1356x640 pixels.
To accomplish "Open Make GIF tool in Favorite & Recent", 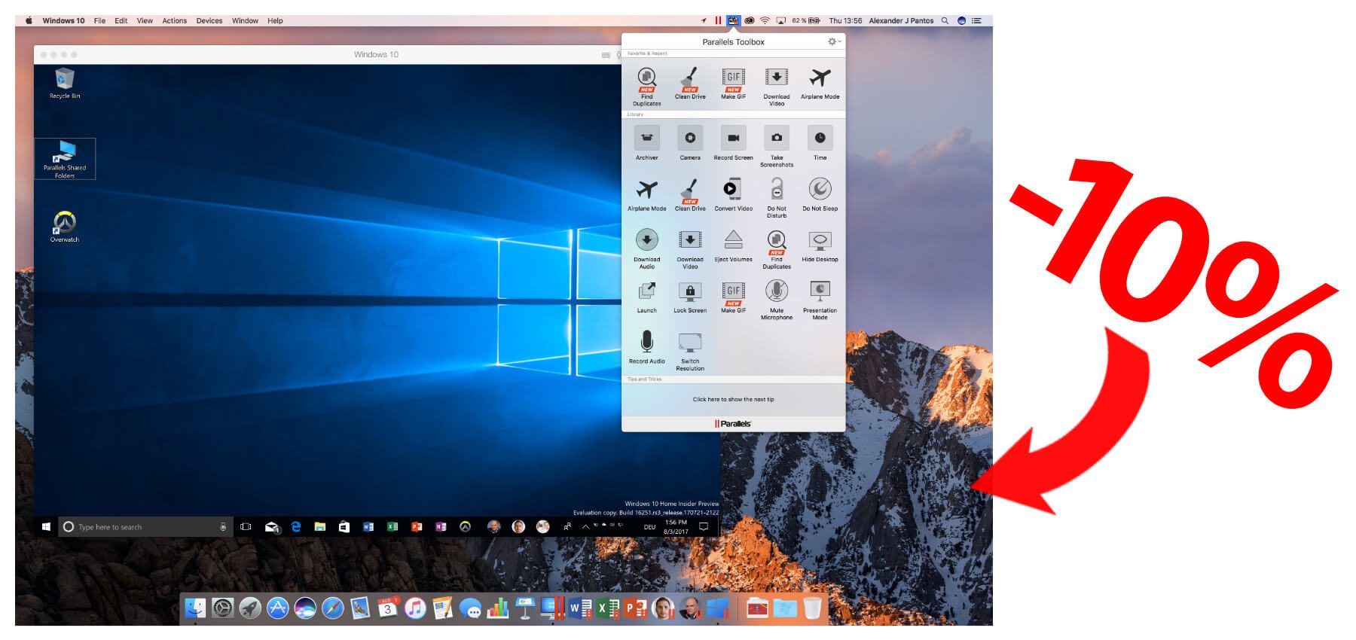I will pyautogui.click(x=733, y=83).
